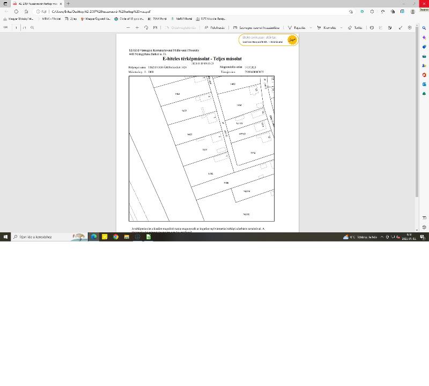Select the Törlés eraser tool

355,28
